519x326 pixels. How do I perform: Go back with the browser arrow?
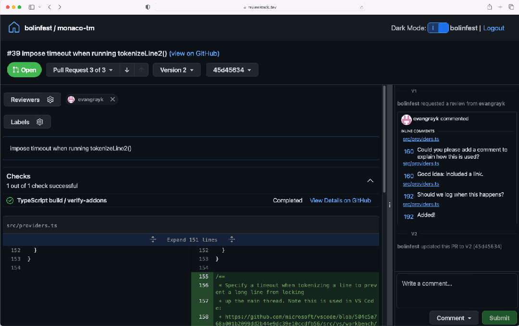pyautogui.click(x=49, y=7)
